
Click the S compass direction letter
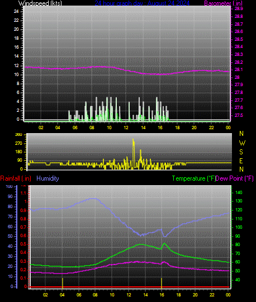coord(241,152)
